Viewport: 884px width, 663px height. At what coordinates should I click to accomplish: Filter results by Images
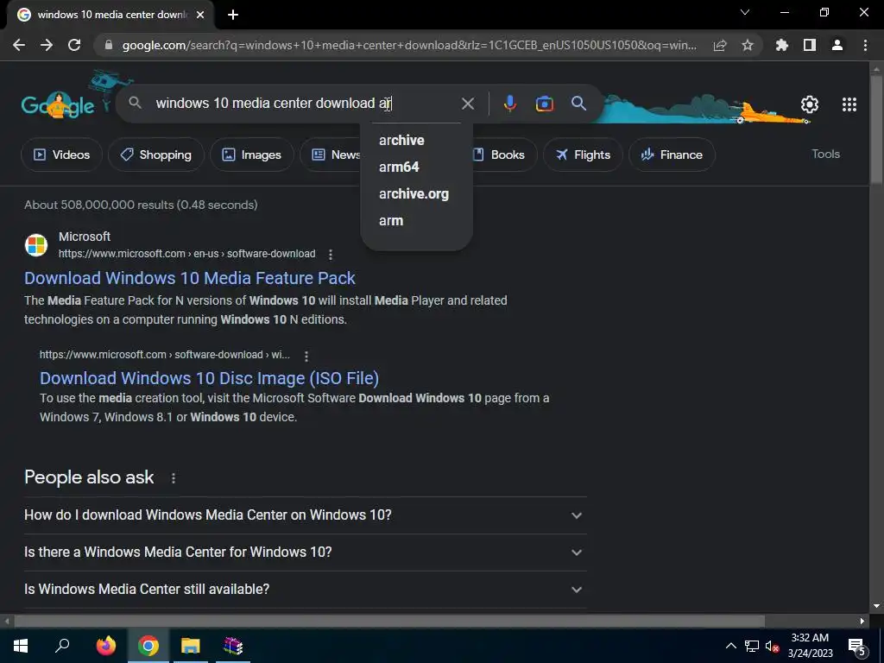click(x=252, y=155)
